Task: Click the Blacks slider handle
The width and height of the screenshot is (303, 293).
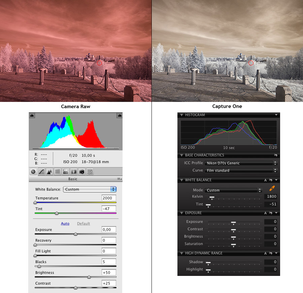Action: (39, 266)
